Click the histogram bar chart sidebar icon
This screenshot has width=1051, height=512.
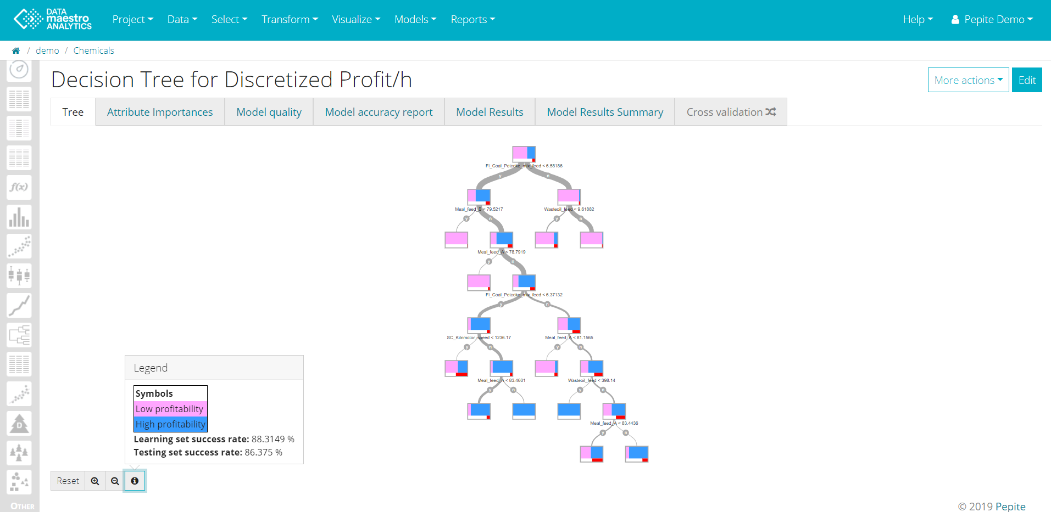[19, 217]
